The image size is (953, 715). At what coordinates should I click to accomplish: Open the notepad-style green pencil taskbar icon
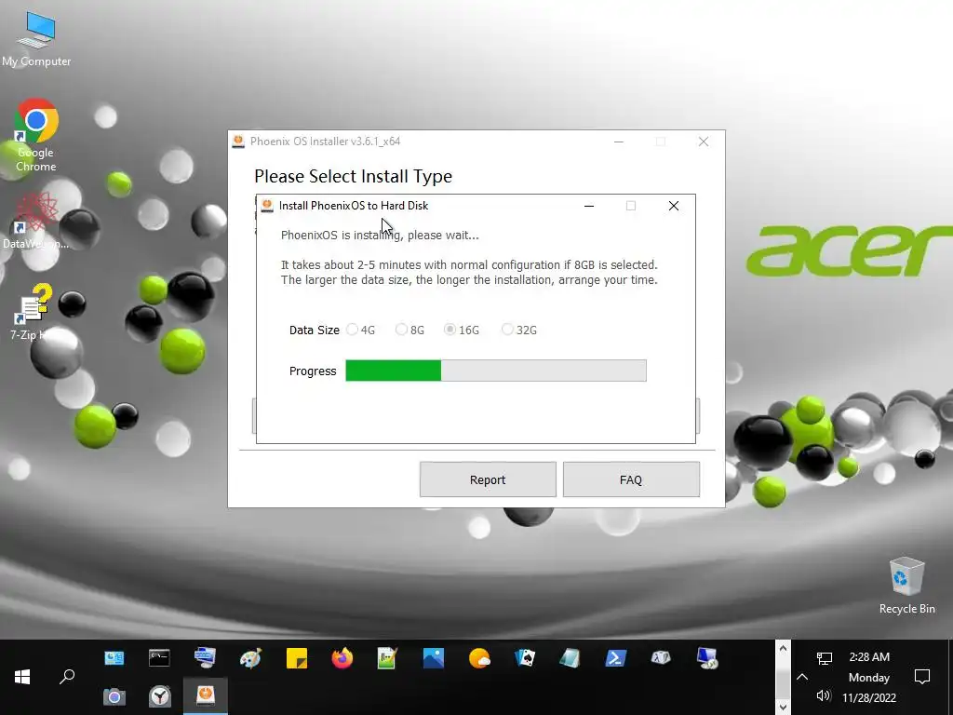(x=387, y=658)
